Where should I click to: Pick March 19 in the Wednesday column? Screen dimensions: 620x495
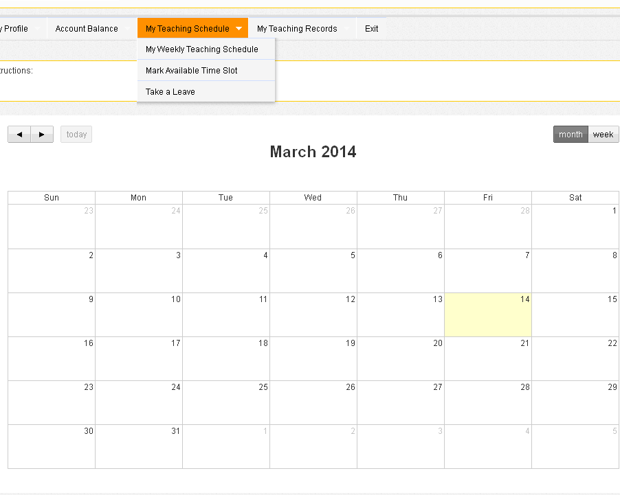click(x=313, y=358)
